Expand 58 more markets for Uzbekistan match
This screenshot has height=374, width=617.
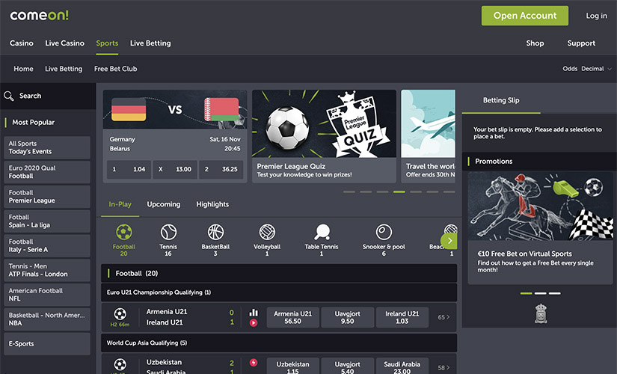tap(443, 367)
